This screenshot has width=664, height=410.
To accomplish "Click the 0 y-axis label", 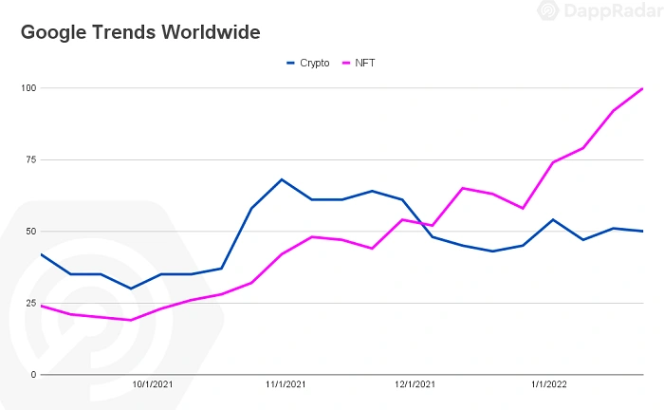I will 33,375.
